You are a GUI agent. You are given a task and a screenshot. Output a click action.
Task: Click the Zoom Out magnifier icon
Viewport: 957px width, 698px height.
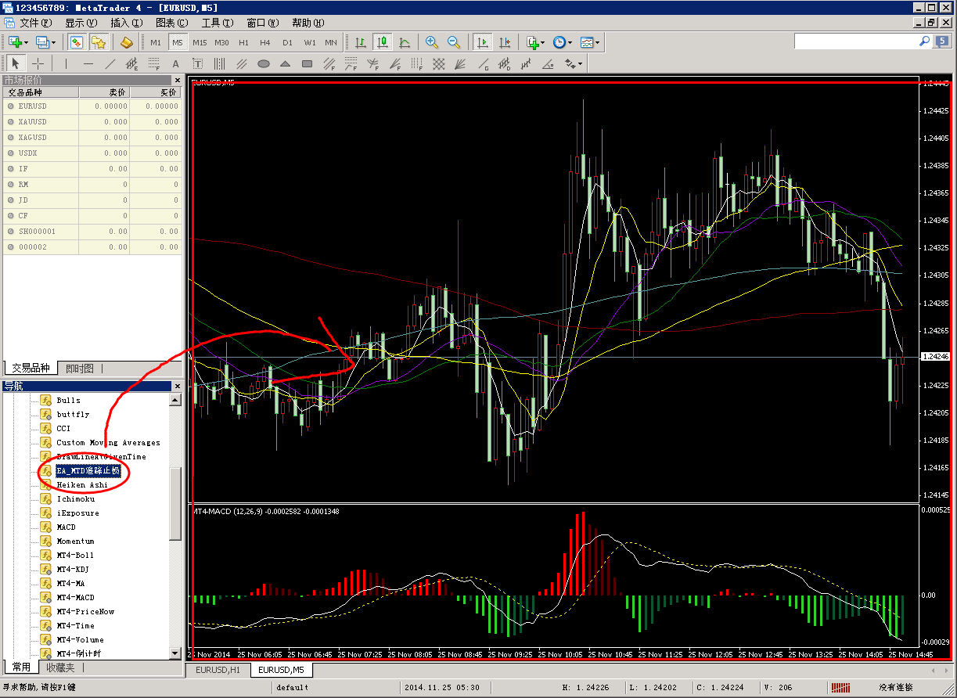point(453,42)
